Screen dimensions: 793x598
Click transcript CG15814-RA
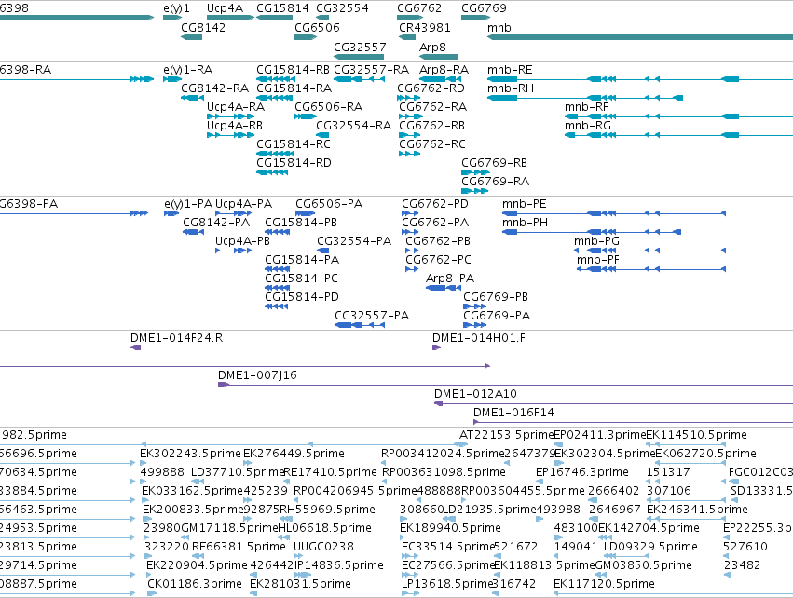(294, 88)
